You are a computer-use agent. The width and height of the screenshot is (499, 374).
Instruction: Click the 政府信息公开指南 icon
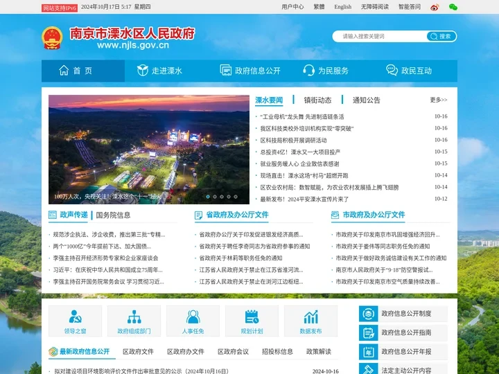(369, 332)
